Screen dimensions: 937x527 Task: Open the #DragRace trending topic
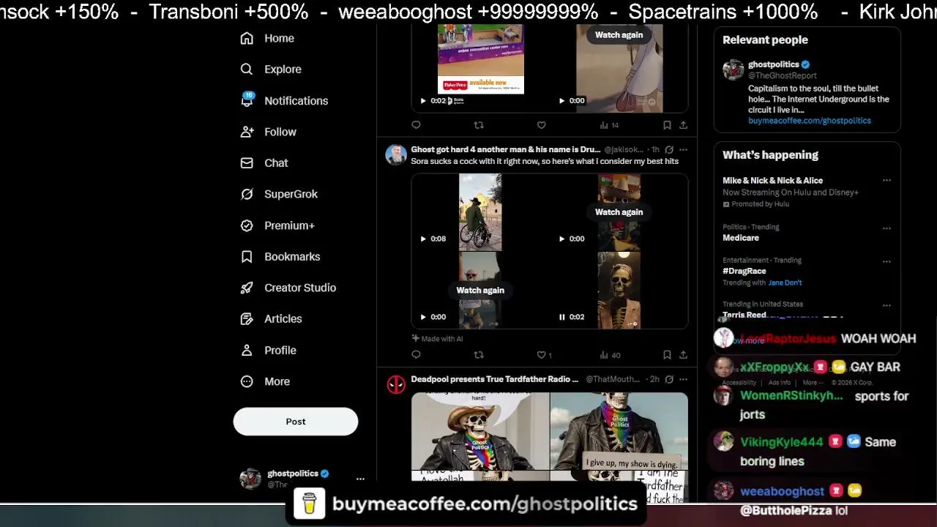744,271
